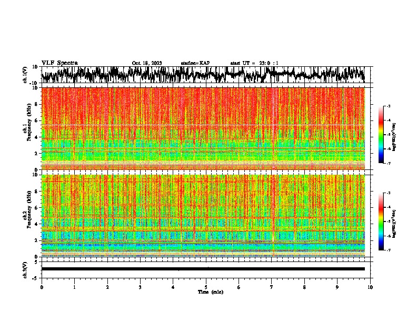Image resolution: width=417 pixels, height=322 pixels.
Task: Click time axis tick label "3"
Action: (140, 287)
